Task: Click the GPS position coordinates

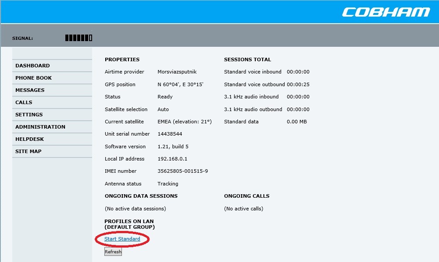Action: tap(180, 84)
